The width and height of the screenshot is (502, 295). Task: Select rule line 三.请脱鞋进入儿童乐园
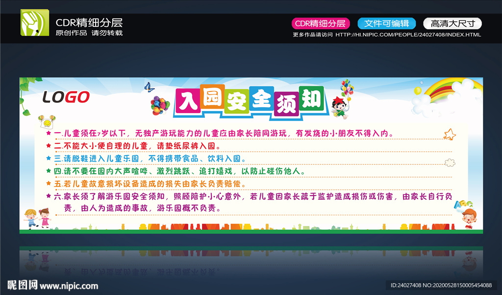point(150,159)
